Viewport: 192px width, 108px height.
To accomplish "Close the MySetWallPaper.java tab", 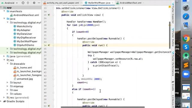I will click(x=112, y=3).
